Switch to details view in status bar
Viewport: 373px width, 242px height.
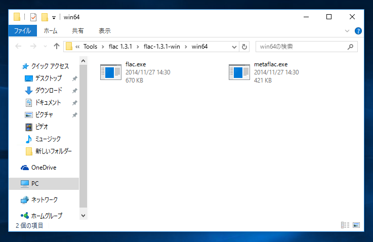click(x=345, y=225)
